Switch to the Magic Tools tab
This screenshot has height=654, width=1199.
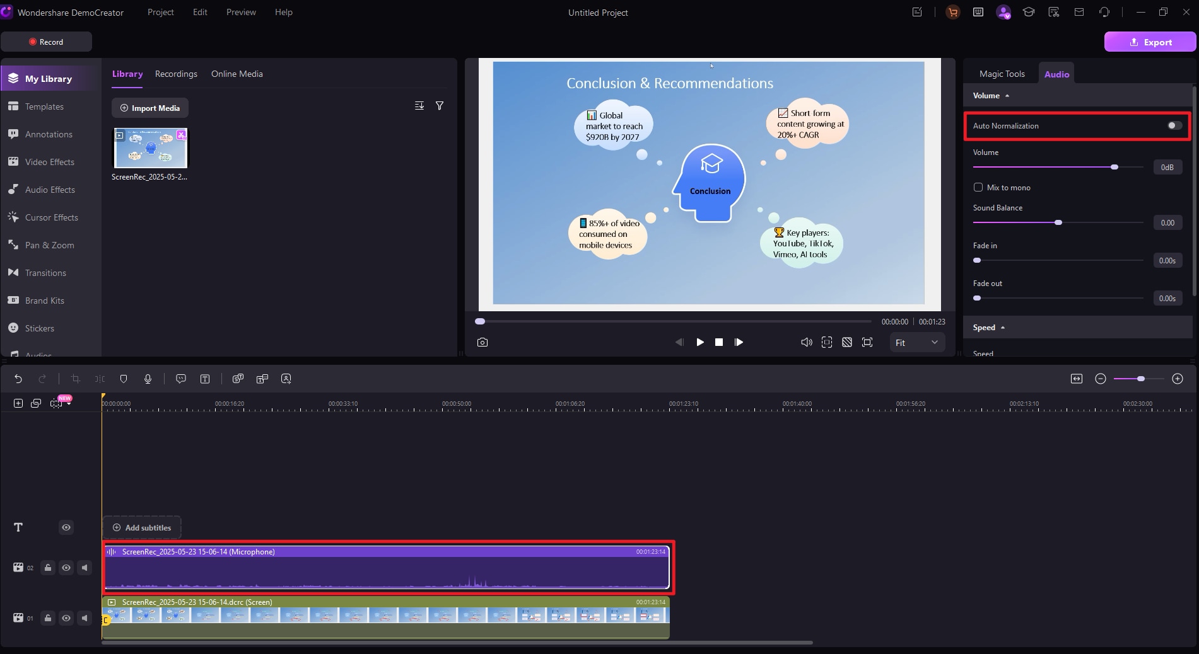pyautogui.click(x=1002, y=74)
